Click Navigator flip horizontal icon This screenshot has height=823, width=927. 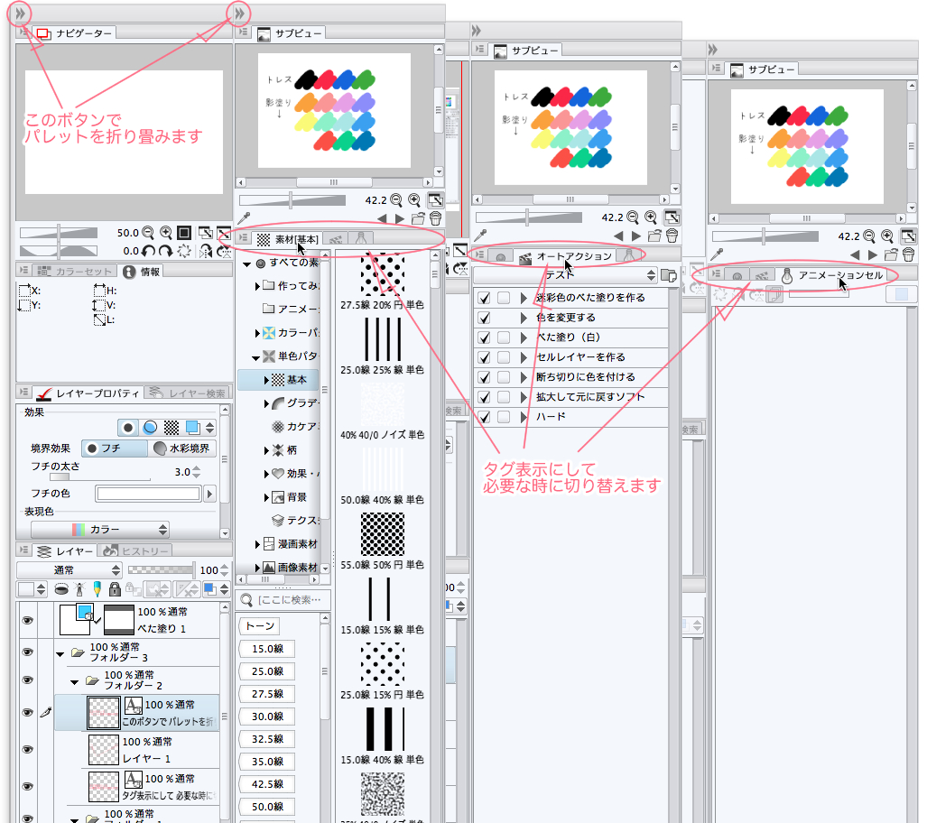tap(205, 251)
